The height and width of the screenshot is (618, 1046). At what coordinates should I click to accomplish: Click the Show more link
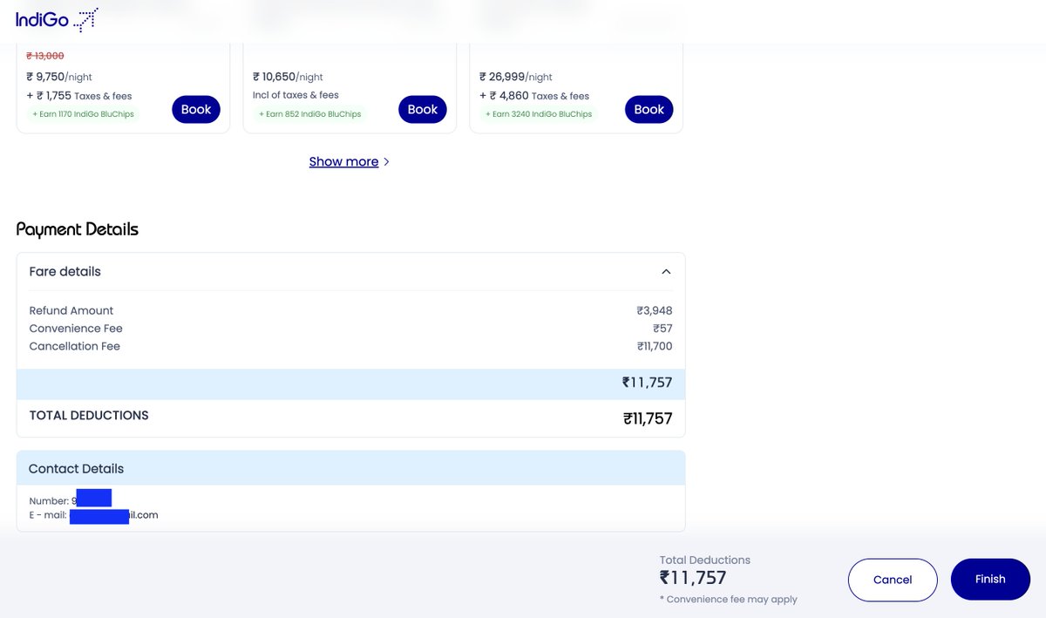click(x=343, y=161)
